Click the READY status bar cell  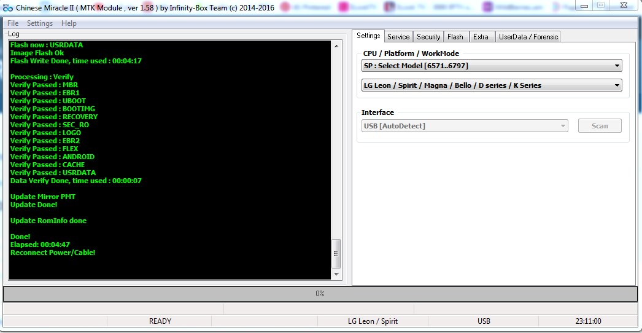coord(160,321)
